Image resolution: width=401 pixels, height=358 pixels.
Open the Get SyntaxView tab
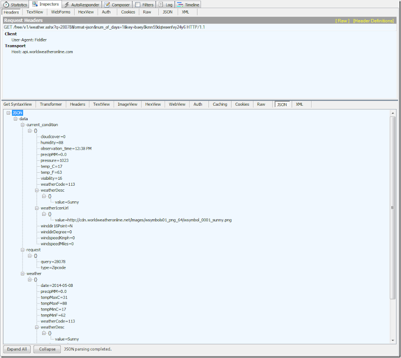(18, 104)
